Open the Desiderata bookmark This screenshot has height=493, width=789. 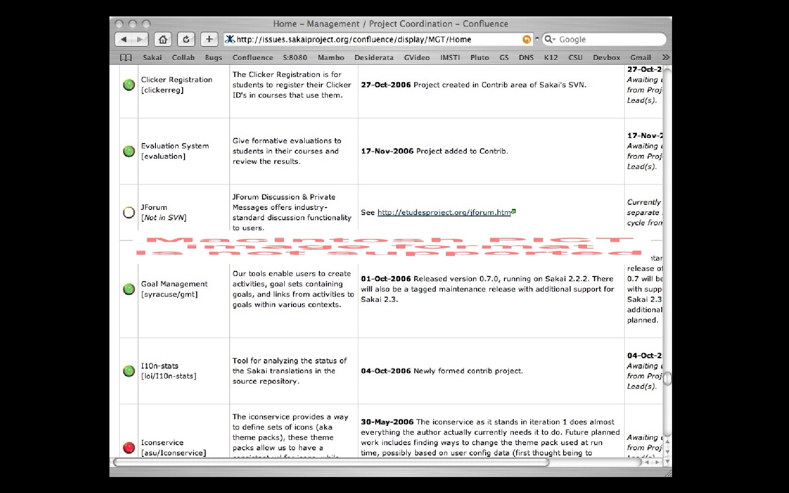click(x=374, y=57)
